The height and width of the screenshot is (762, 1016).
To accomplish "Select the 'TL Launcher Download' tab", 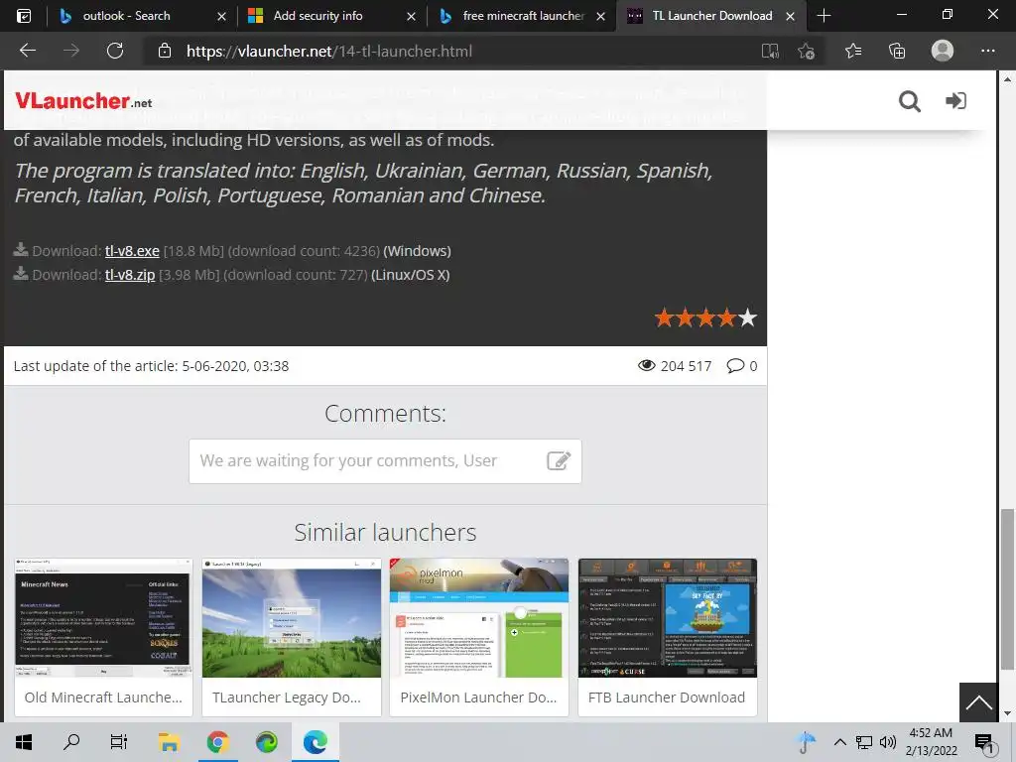I will coord(711,16).
